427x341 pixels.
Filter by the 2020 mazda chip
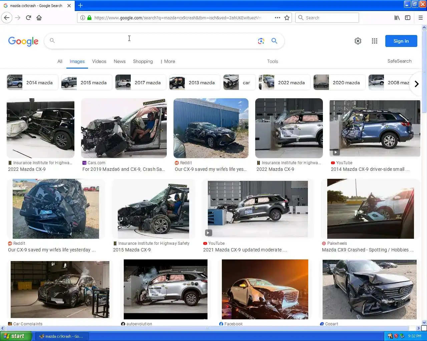(x=339, y=83)
